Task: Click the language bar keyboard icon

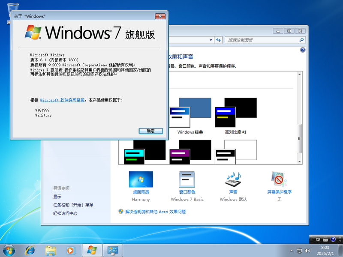Action: (x=325, y=239)
